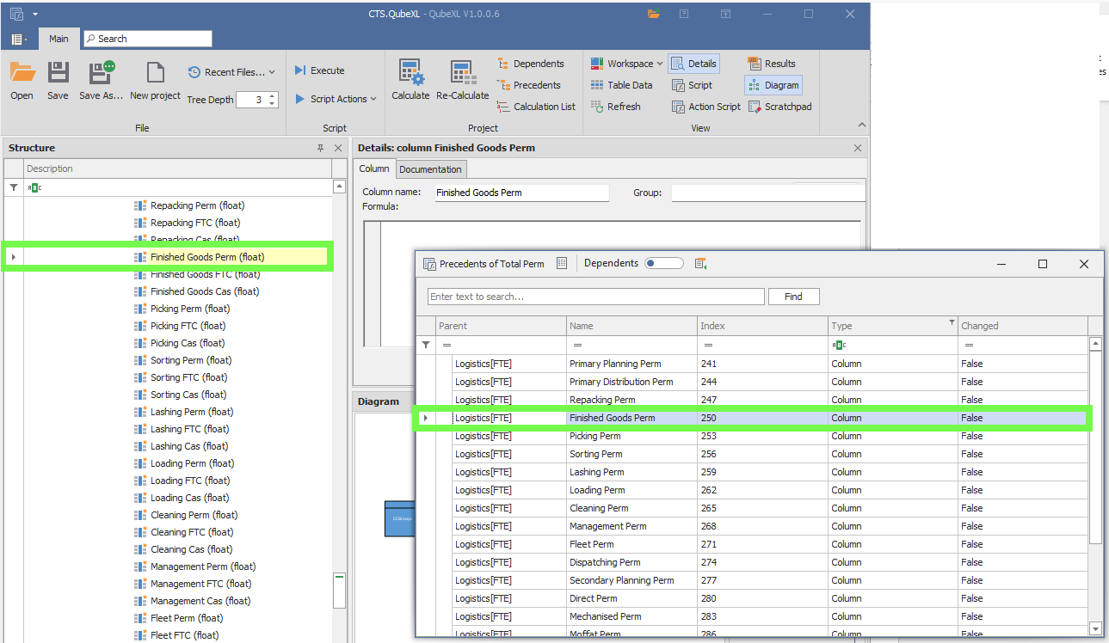Image resolution: width=1109 pixels, height=643 pixels.
Task: Open the Calculation List
Action: click(x=536, y=107)
